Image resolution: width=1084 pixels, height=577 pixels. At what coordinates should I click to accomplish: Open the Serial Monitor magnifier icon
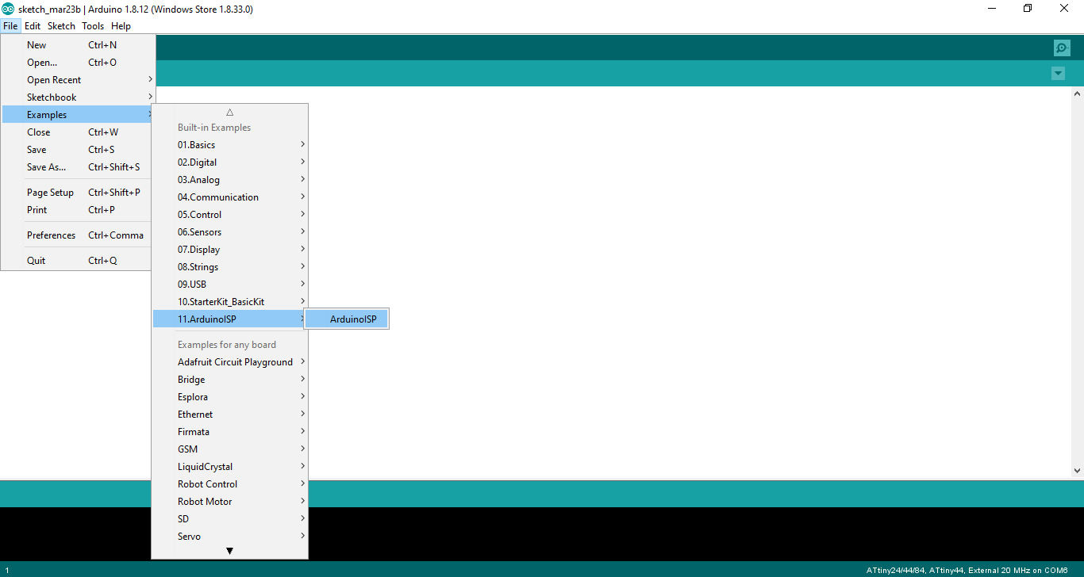click(1062, 48)
